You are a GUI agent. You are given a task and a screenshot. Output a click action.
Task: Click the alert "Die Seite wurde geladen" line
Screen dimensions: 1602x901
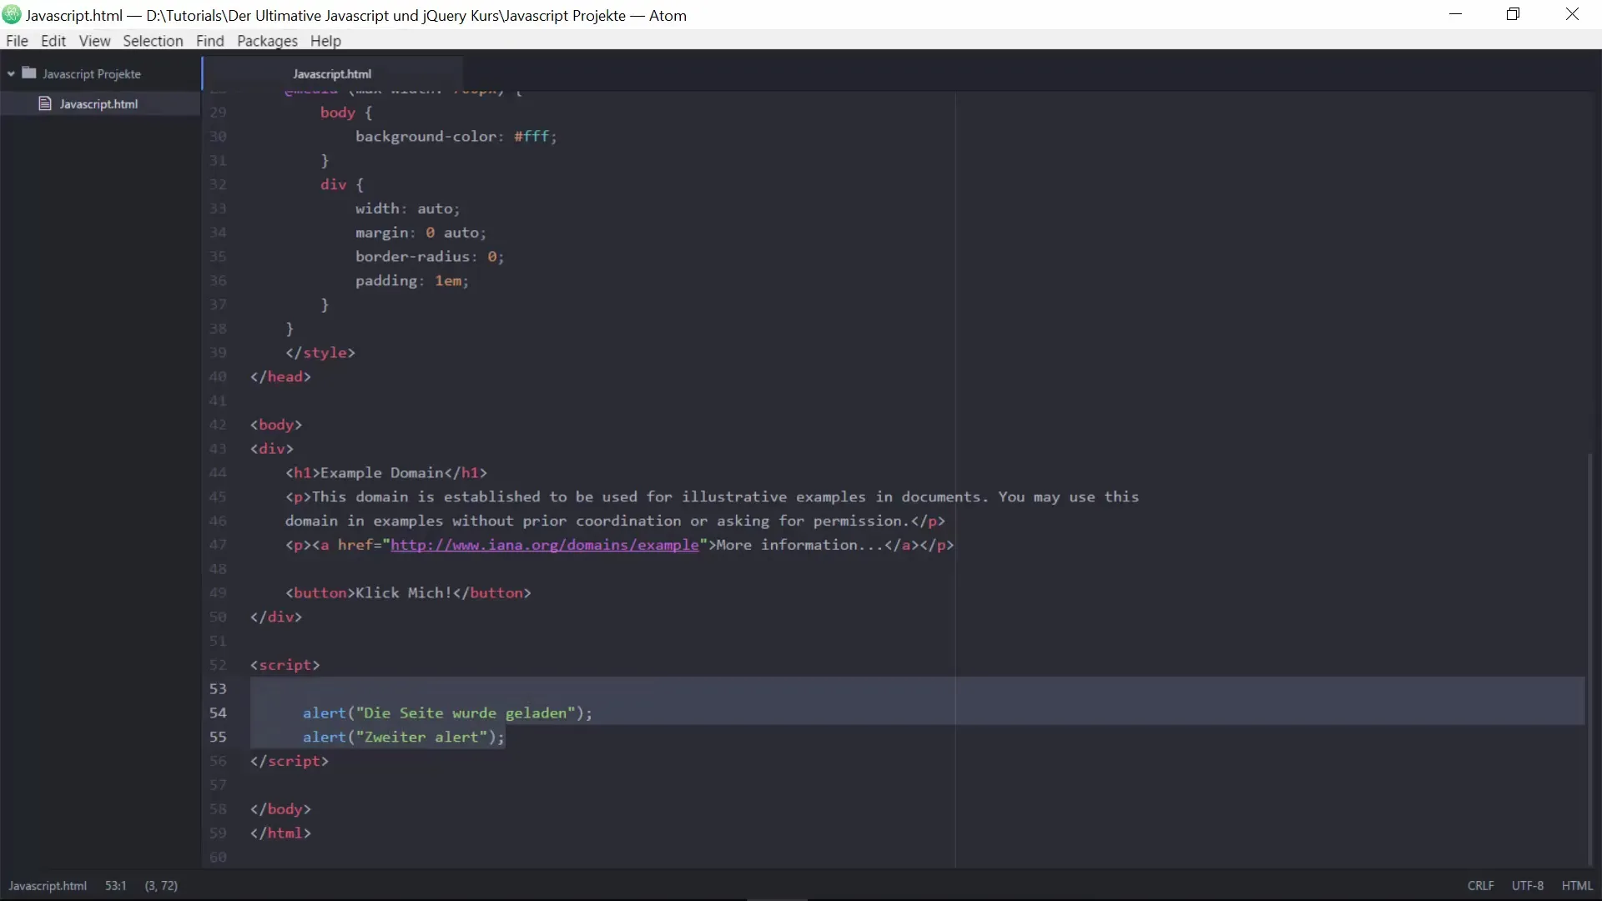pyautogui.click(x=447, y=713)
